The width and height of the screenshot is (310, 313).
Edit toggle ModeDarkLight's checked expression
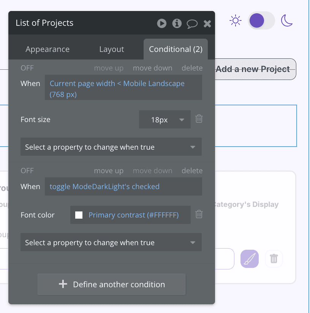pyautogui.click(x=123, y=186)
